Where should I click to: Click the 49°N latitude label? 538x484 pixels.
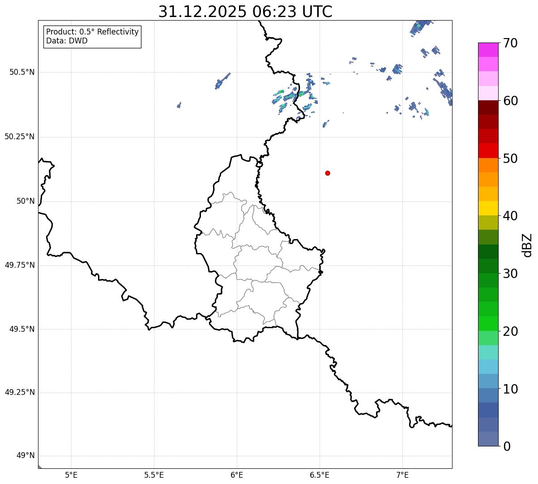tap(26, 456)
